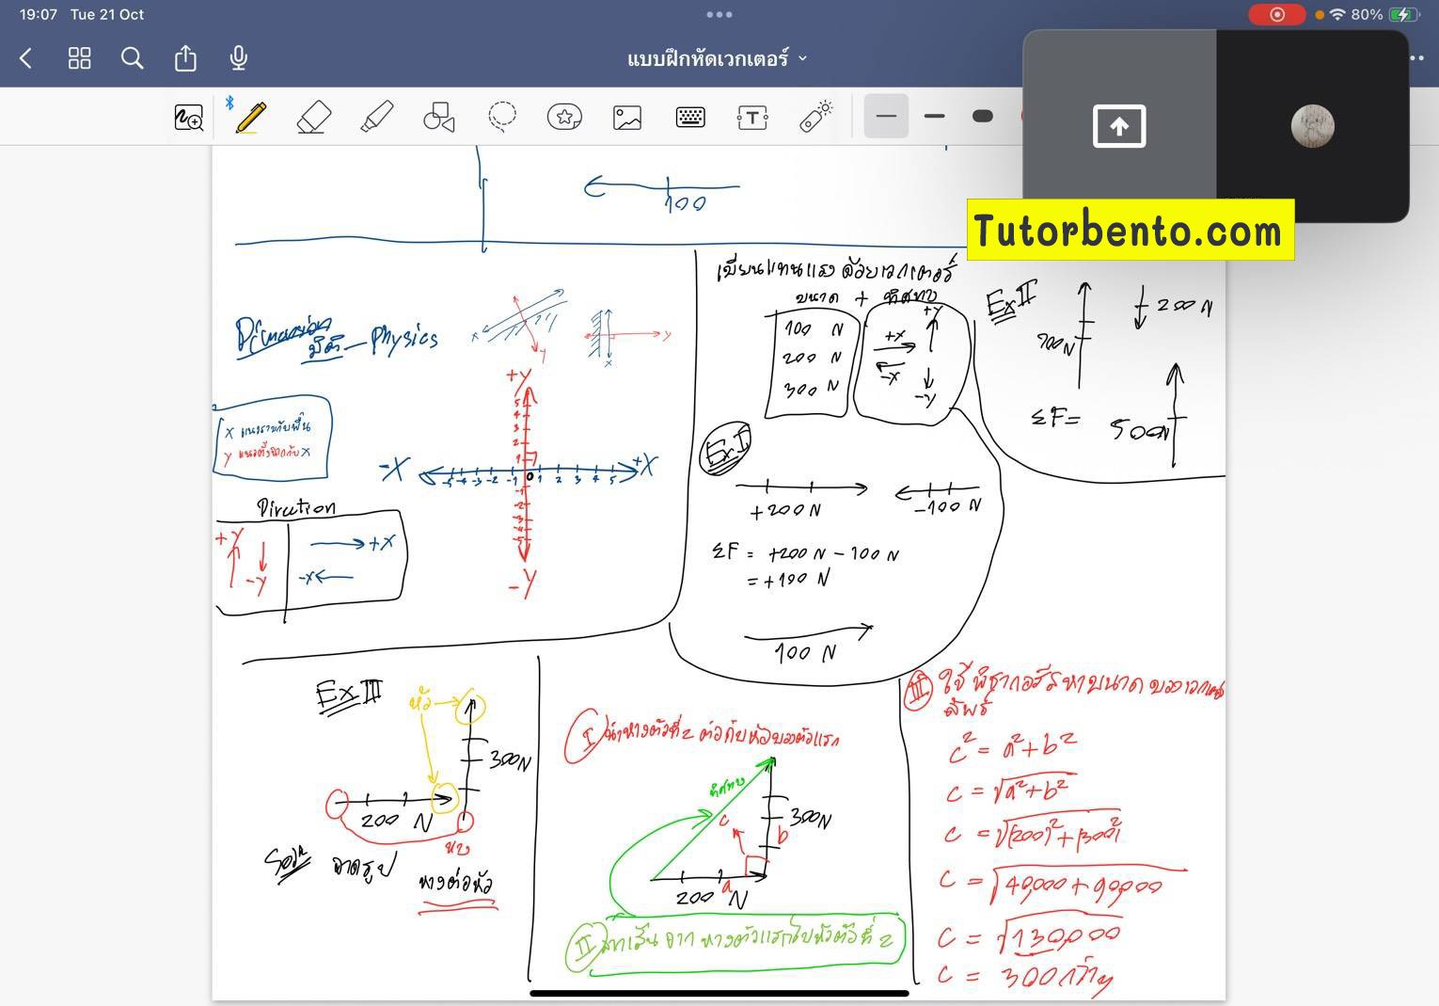Open the elements sticker tool
Screen dimensions: 1439x1006
pyautogui.click(x=564, y=116)
